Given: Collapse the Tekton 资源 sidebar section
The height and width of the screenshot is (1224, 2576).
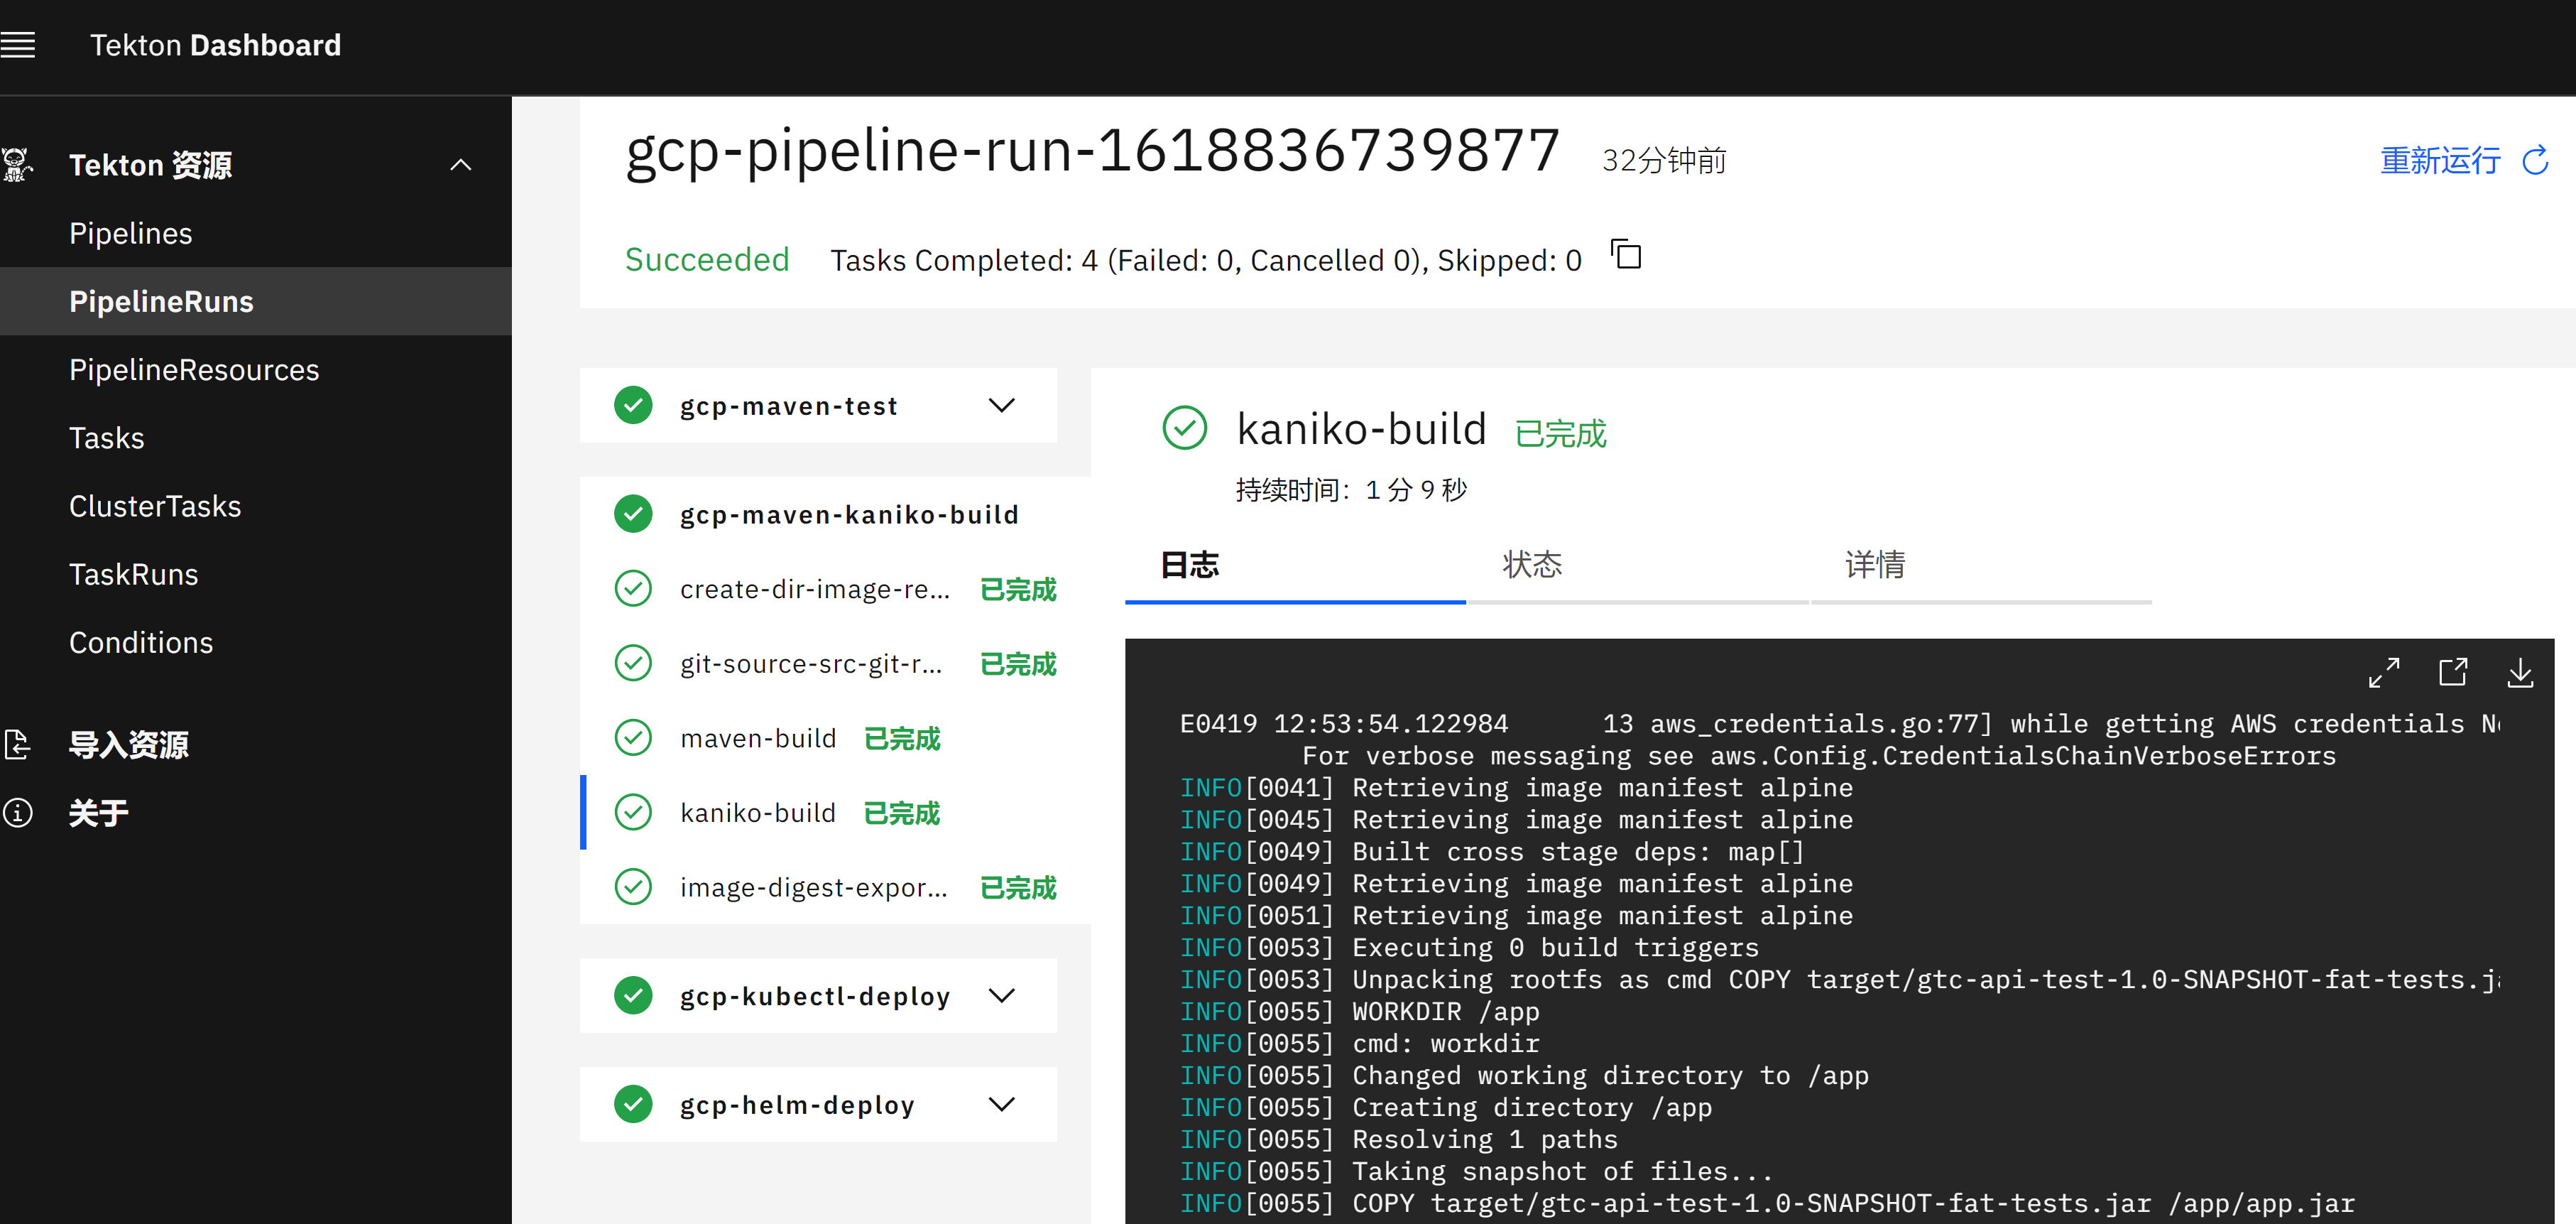Looking at the screenshot, I should 460,165.
